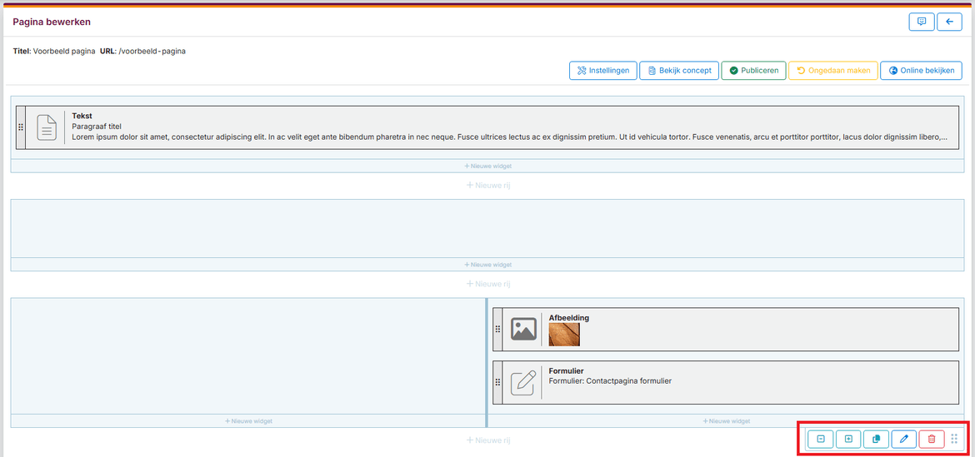Open the Instellingen settings
The height and width of the screenshot is (457, 975).
[x=603, y=71]
